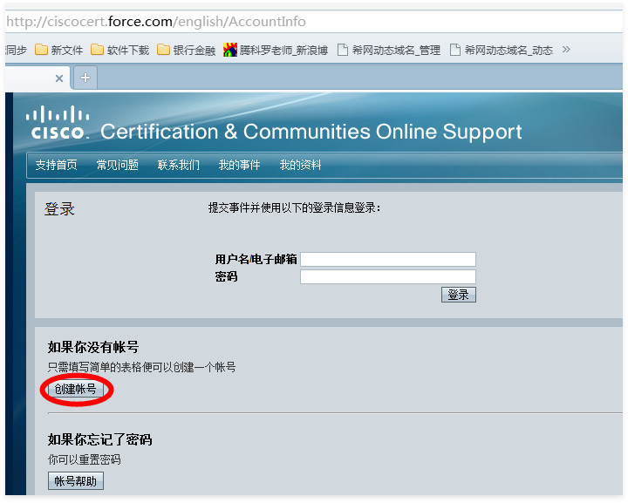
Task: Open the 希网动态域名_管理 bookmark
Action: coord(389,50)
